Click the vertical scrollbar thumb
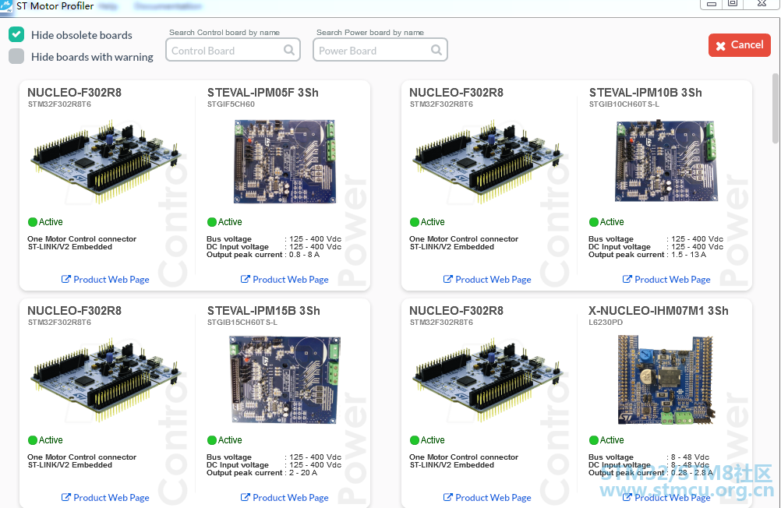781x508 pixels. click(x=776, y=108)
